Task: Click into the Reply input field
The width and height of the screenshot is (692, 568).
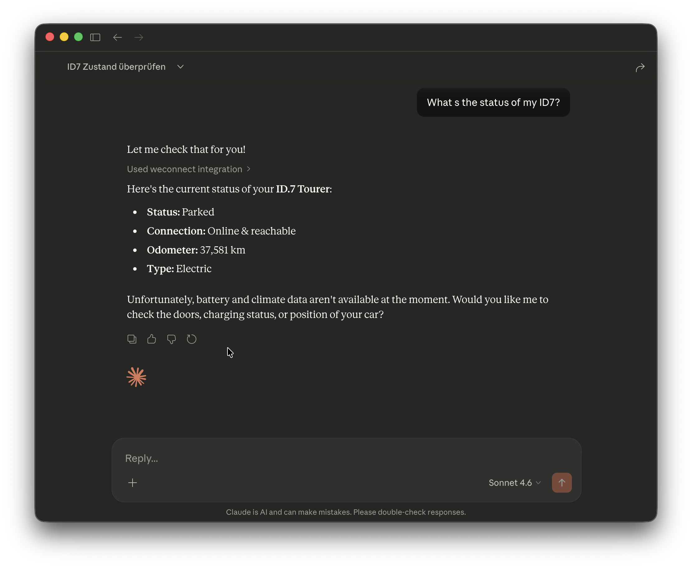Action: [x=347, y=458]
